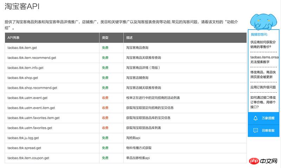Screen dimensions: 281x168
Task: Open the taobao.tbk.uatm.event.get API link
Action: (27, 98)
